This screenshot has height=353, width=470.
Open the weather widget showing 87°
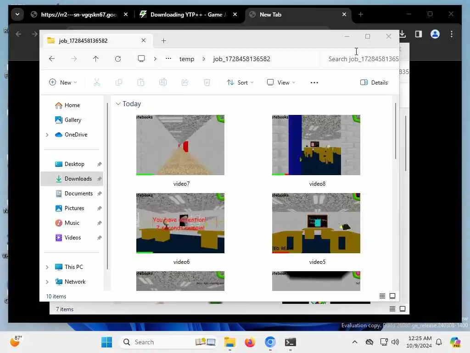(16, 342)
